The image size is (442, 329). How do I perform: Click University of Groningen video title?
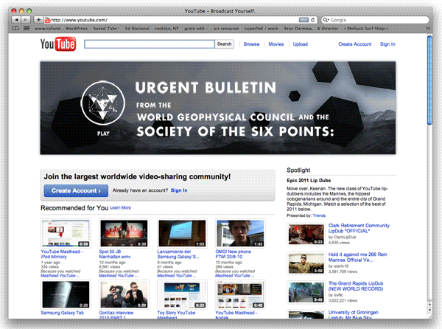pyautogui.click(x=353, y=315)
